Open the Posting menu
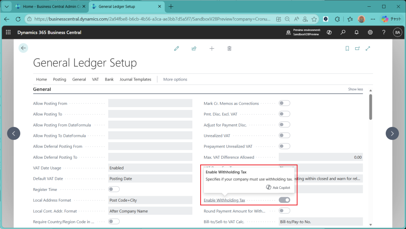Screen dimensions: 406x229 pyautogui.click(x=59, y=79)
